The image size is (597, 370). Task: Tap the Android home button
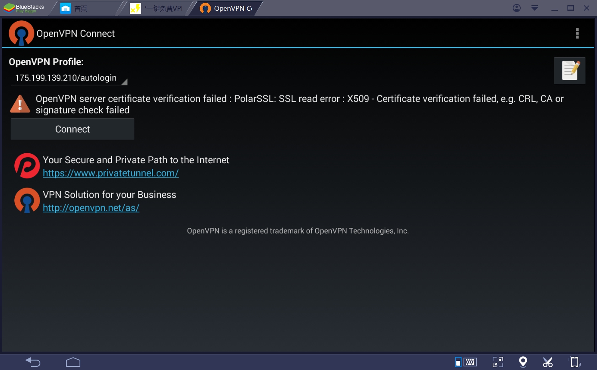click(x=73, y=362)
